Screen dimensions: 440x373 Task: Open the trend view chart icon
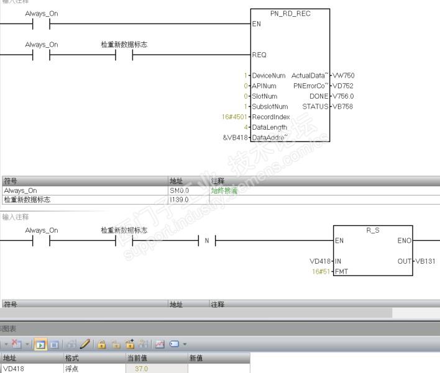pyautogui.click(x=160, y=344)
